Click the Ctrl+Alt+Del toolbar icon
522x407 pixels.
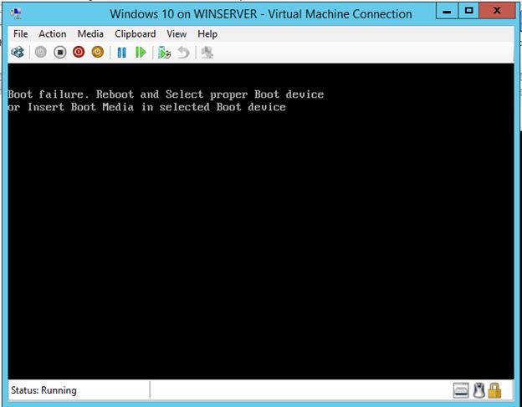pos(18,52)
